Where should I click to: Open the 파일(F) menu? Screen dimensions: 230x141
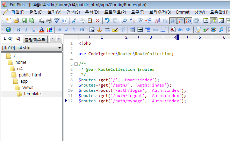click(x=18, y=12)
